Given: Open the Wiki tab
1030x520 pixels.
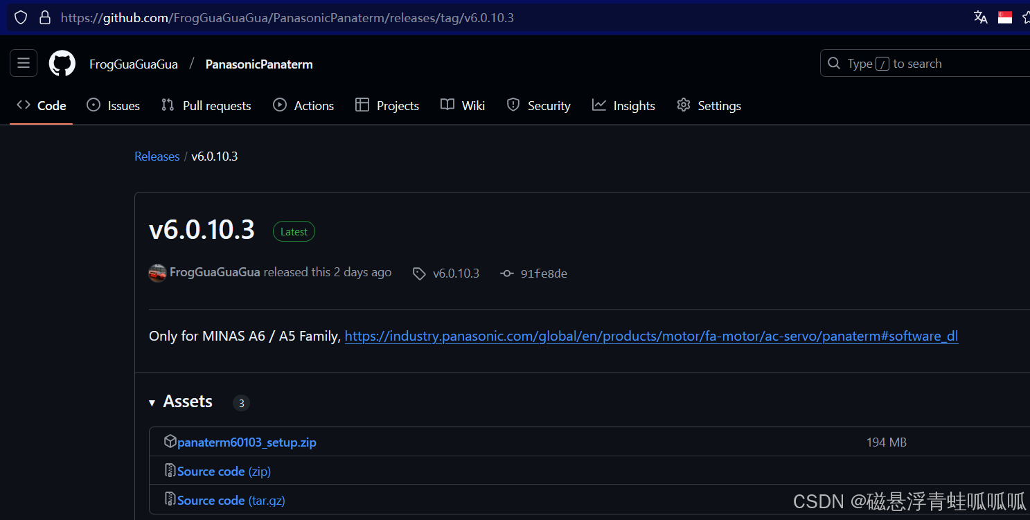Looking at the screenshot, I should click(x=463, y=105).
